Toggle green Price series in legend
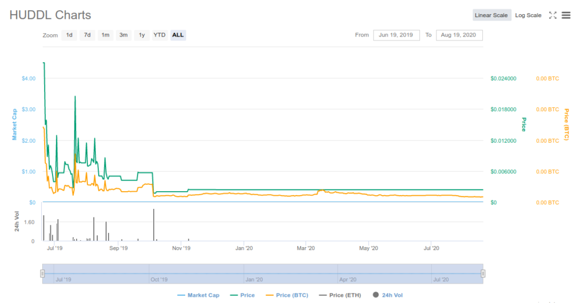Viewport: 585px width, 303px height. click(x=242, y=295)
